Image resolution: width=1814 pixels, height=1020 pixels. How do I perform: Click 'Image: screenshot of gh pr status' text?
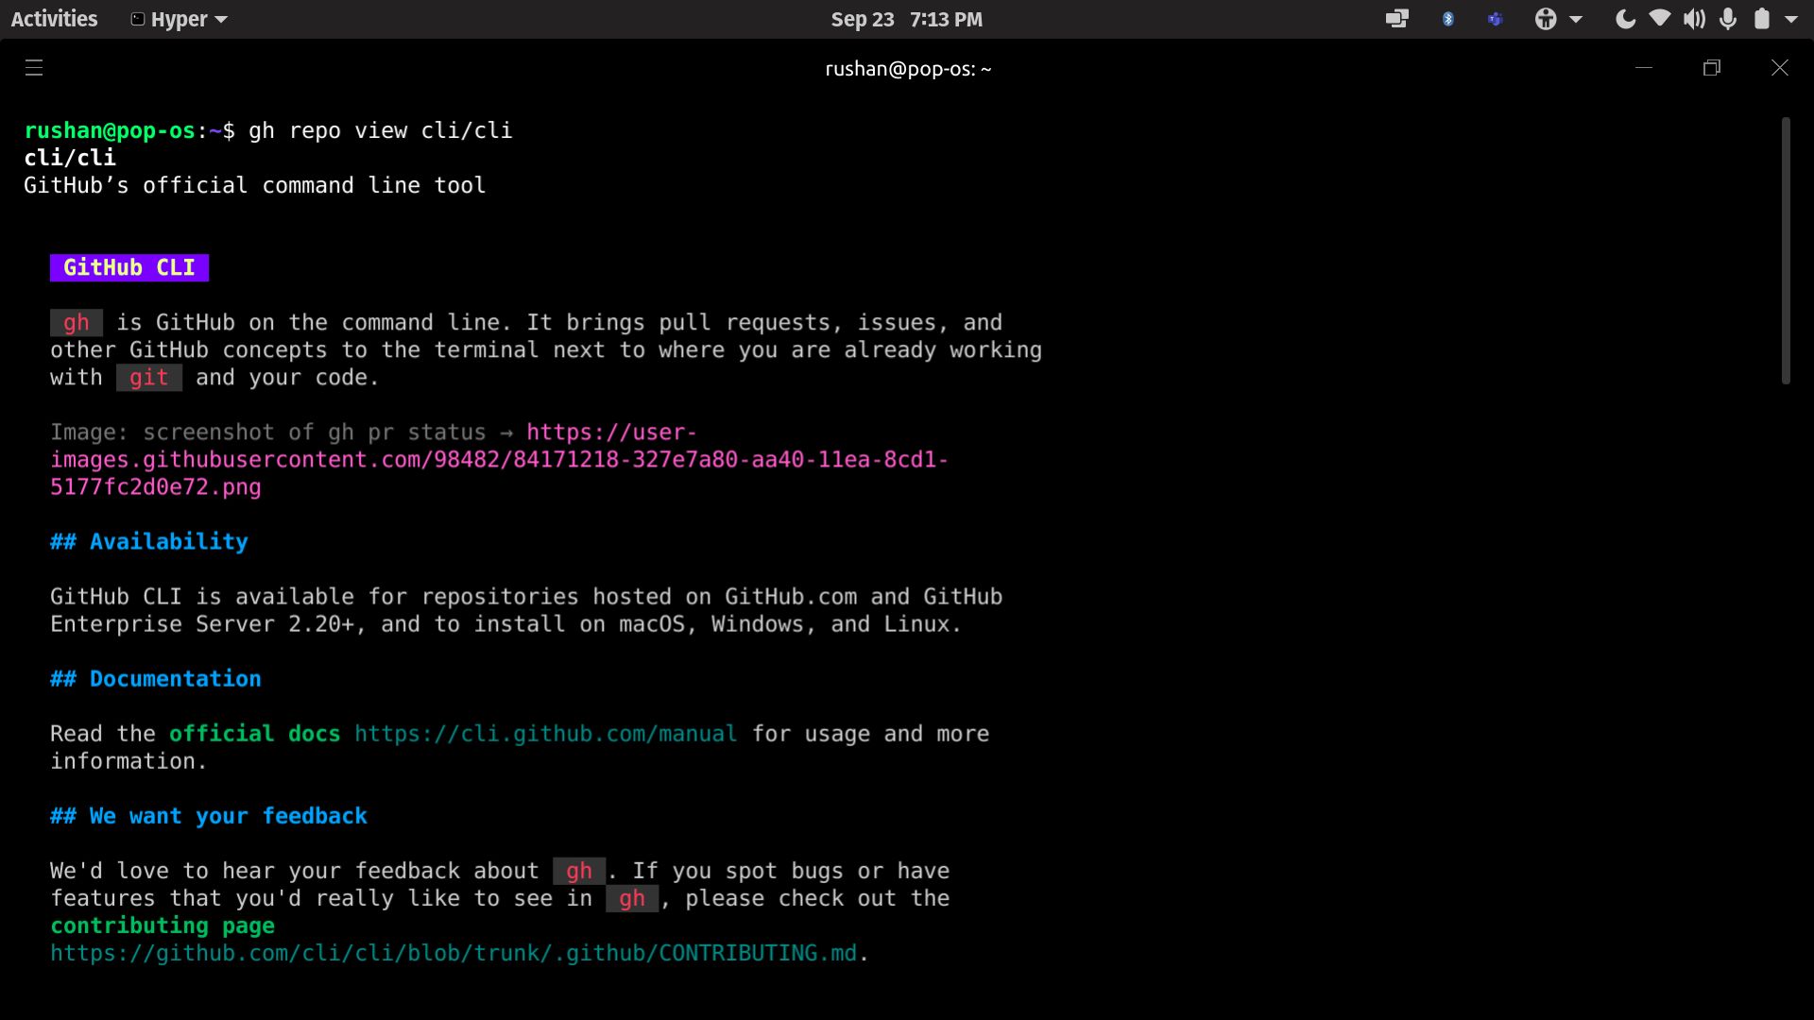[267, 433]
